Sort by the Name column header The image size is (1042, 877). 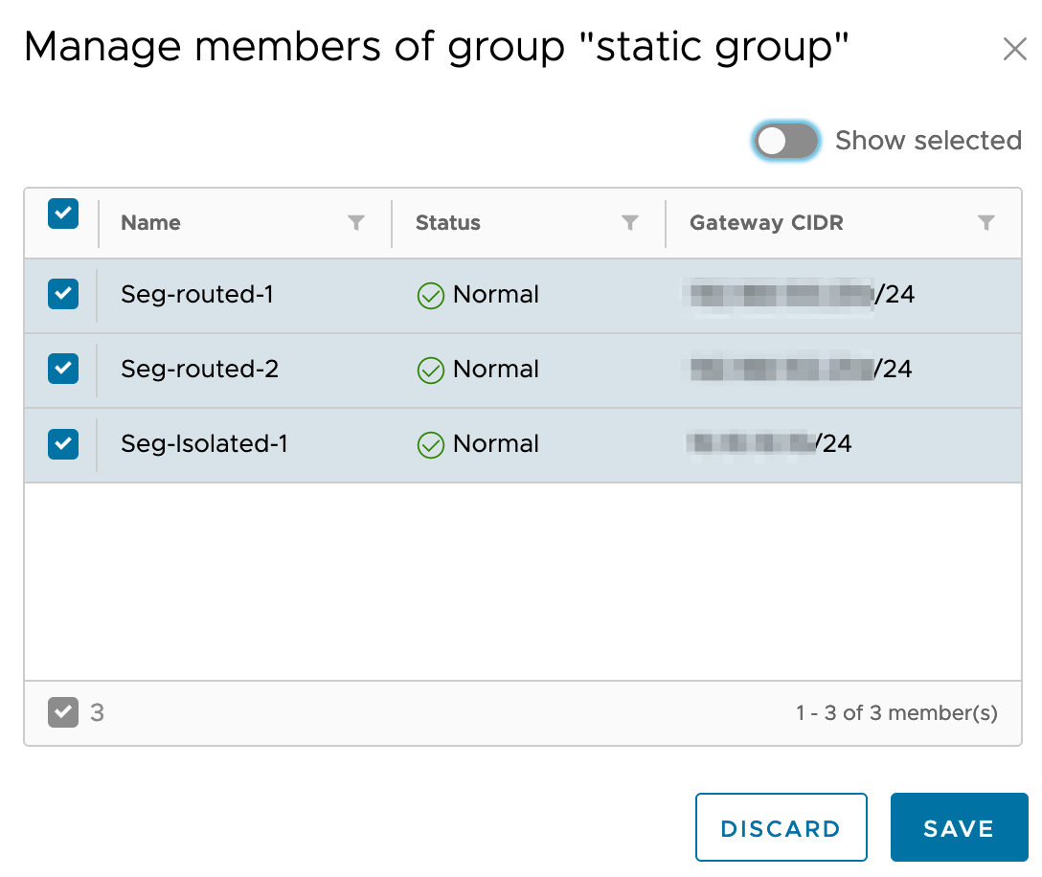(x=150, y=223)
